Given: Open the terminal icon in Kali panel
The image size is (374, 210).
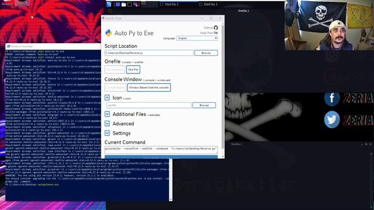Looking at the screenshot, I should 130,4.
